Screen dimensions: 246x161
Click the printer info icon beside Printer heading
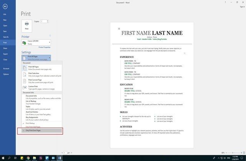click(50, 36)
